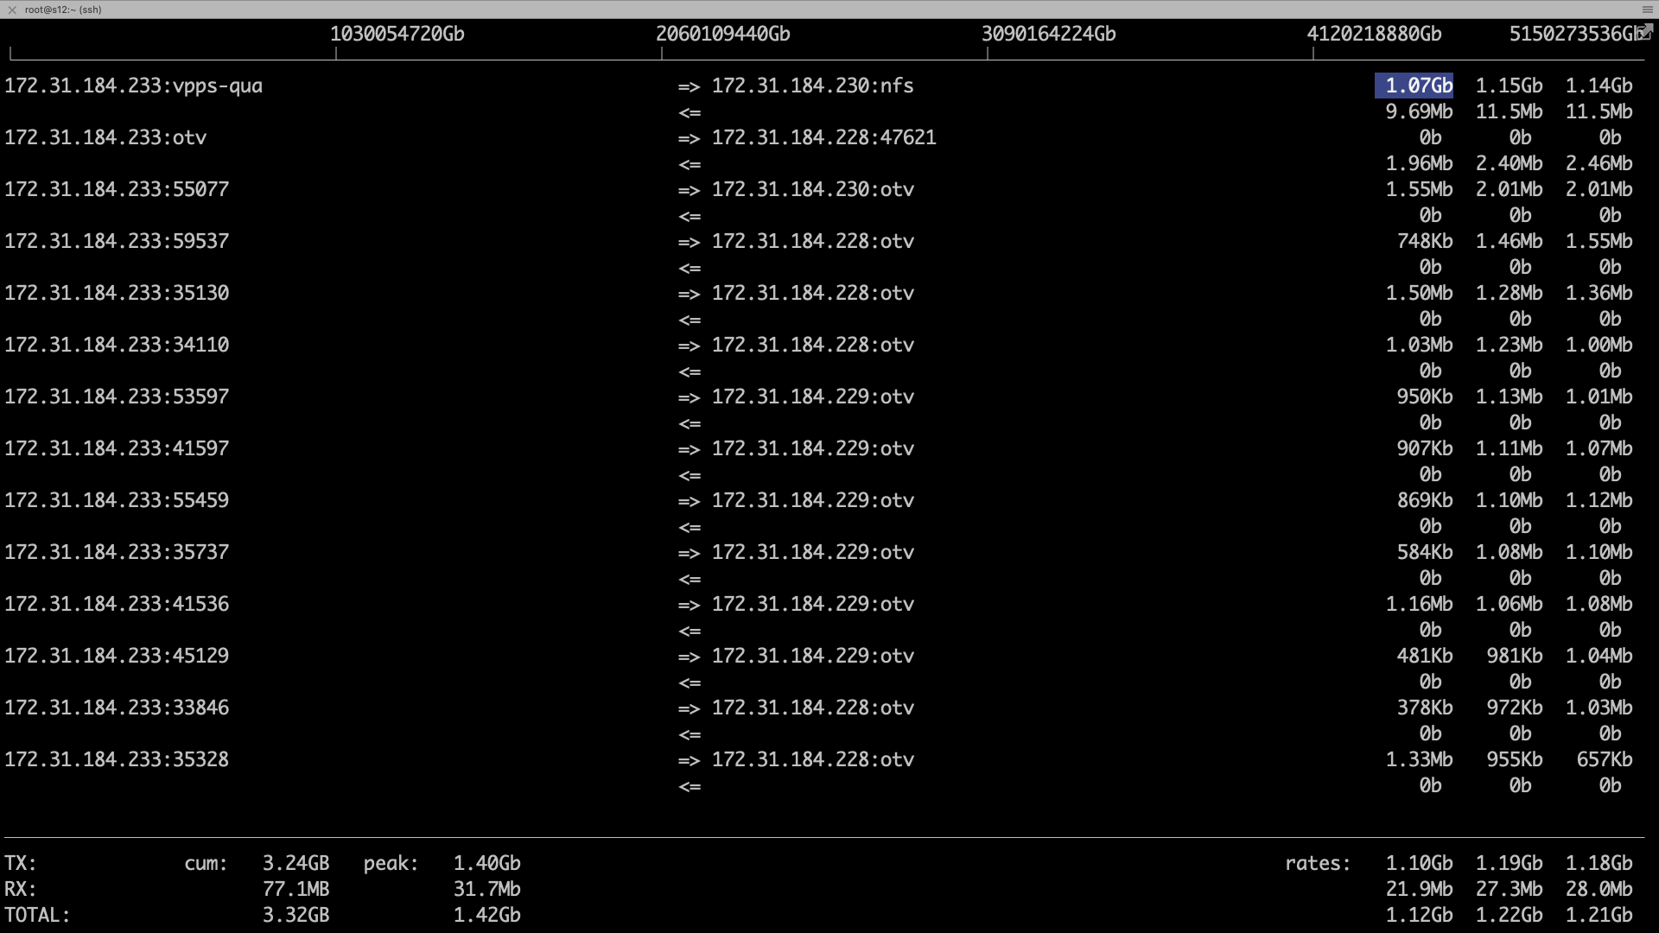Select RX rate 21.9Mb

(x=1420, y=889)
